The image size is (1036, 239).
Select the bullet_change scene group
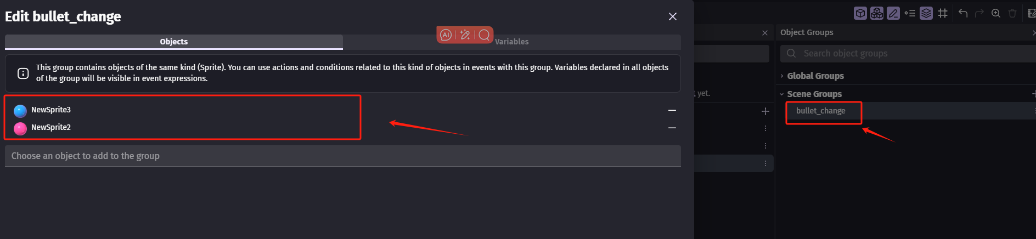pyautogui.click(x=821, y=111)
